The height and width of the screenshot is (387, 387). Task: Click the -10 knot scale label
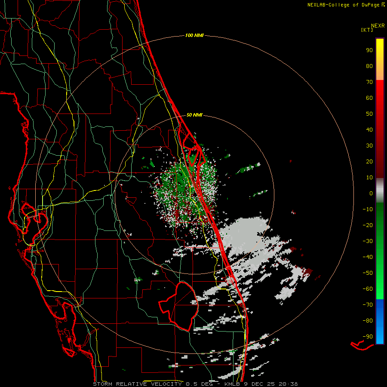pyautogui.click(x=368, y=209)
